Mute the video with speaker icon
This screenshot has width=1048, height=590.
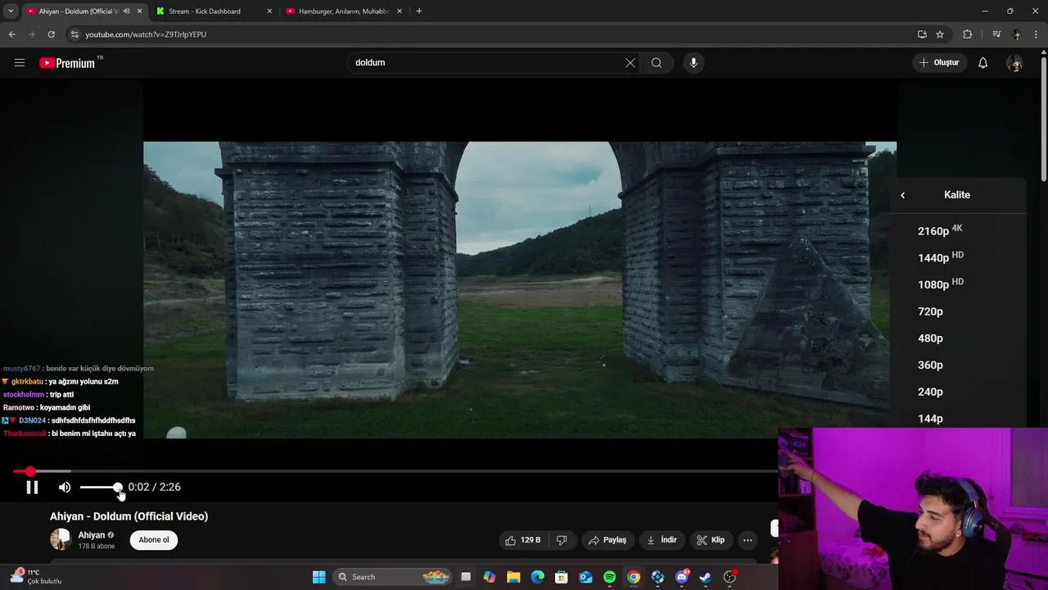(x=65, y=488)
